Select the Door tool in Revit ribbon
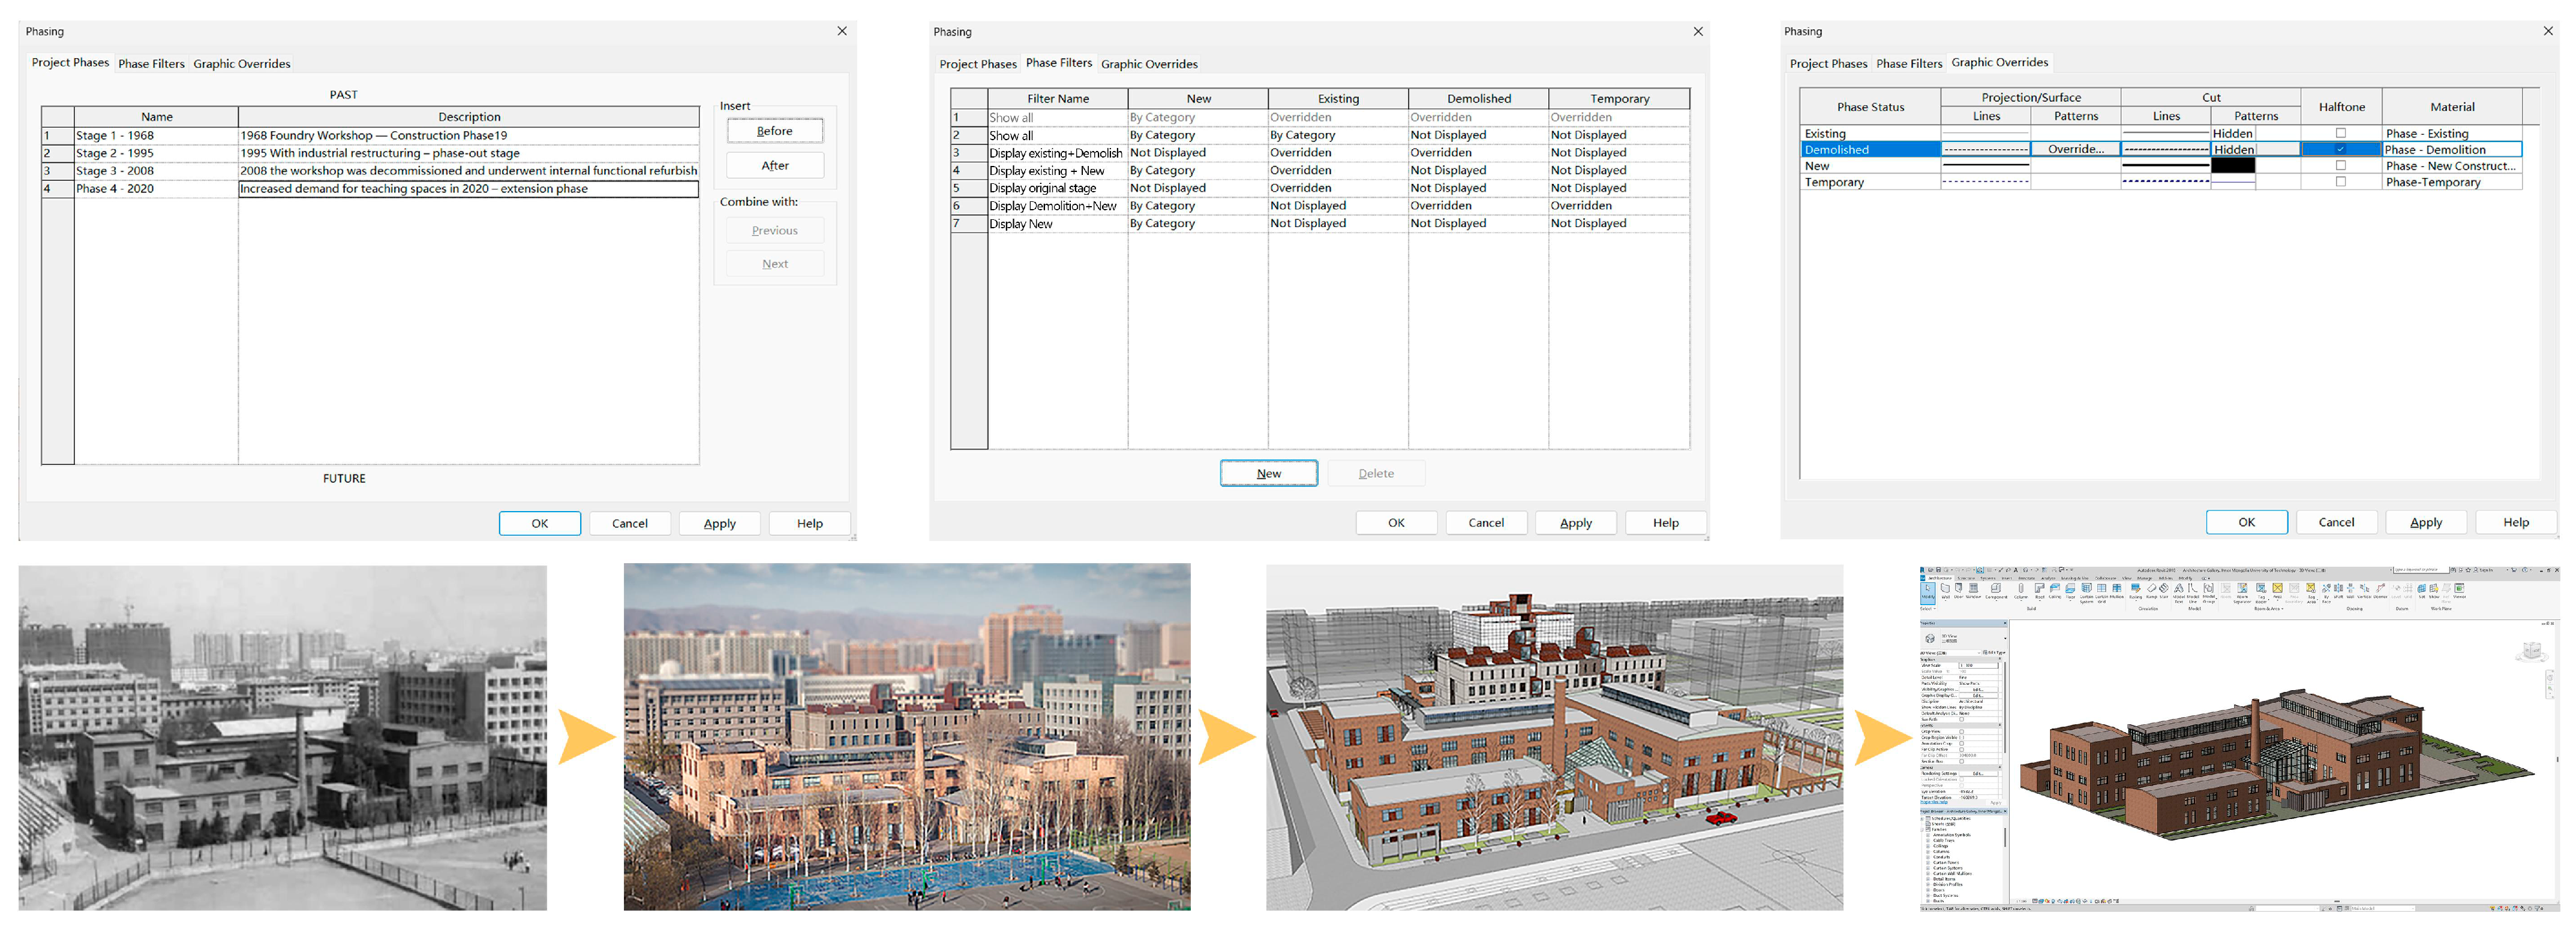 [x=1959, y=590]
